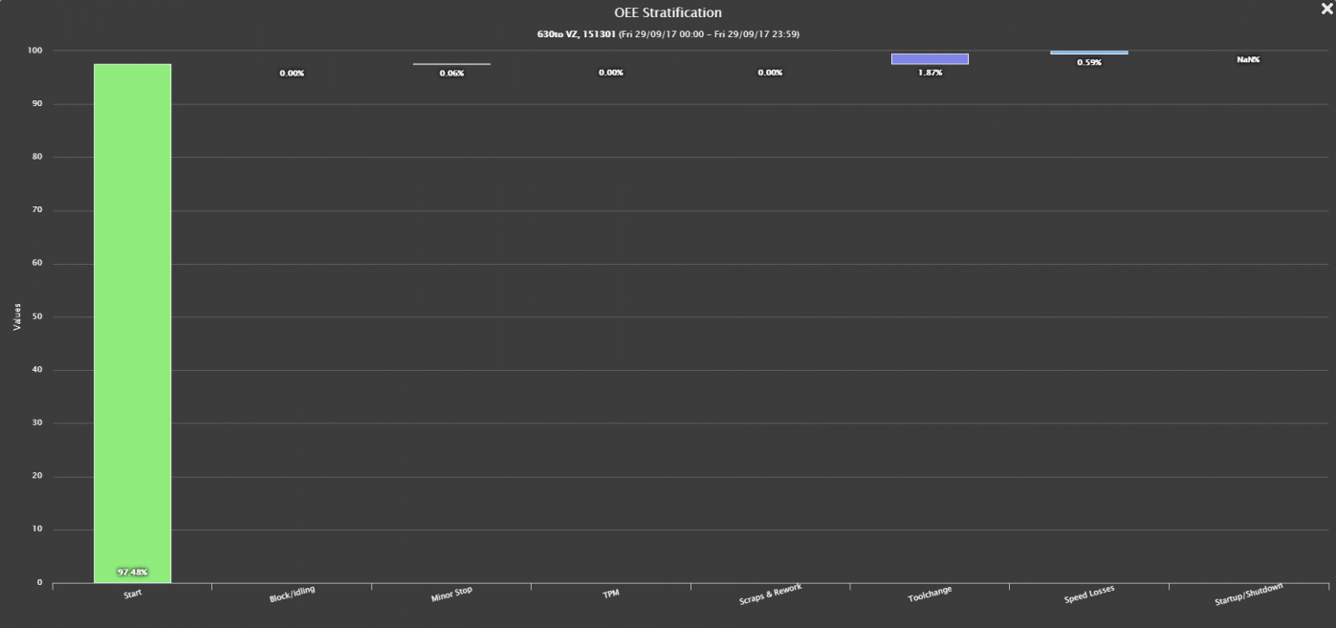Click the 0.06% data label

[x=451, y=74]
